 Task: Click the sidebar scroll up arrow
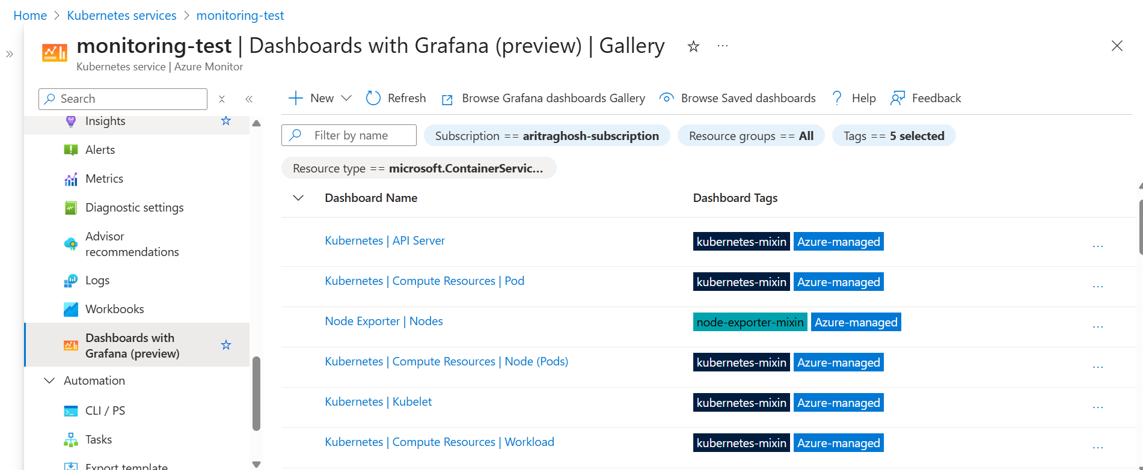coord(257,123)
